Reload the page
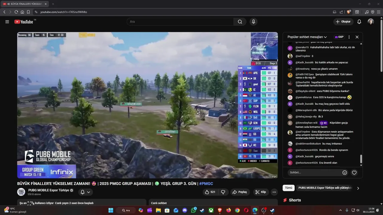The width and height of the screenshot is (383, 215). click(x=16, y=12)
